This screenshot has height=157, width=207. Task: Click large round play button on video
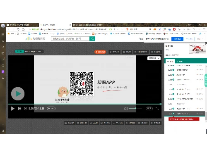click(18, 94)
